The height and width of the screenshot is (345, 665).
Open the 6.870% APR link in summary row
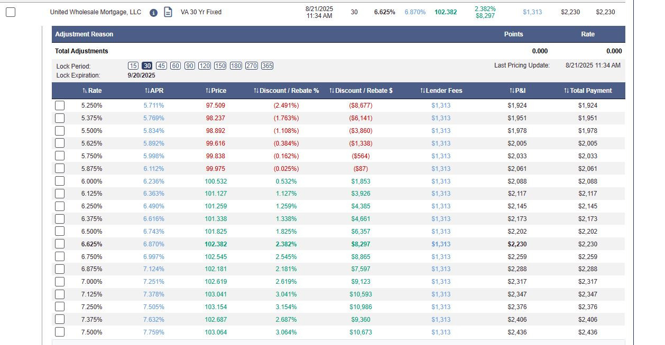(x=415, y=12)
